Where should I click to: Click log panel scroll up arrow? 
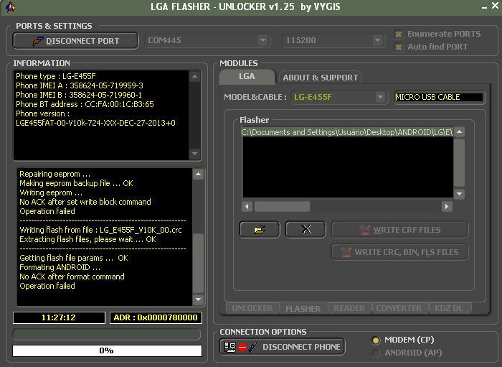[x=198, y=175]
